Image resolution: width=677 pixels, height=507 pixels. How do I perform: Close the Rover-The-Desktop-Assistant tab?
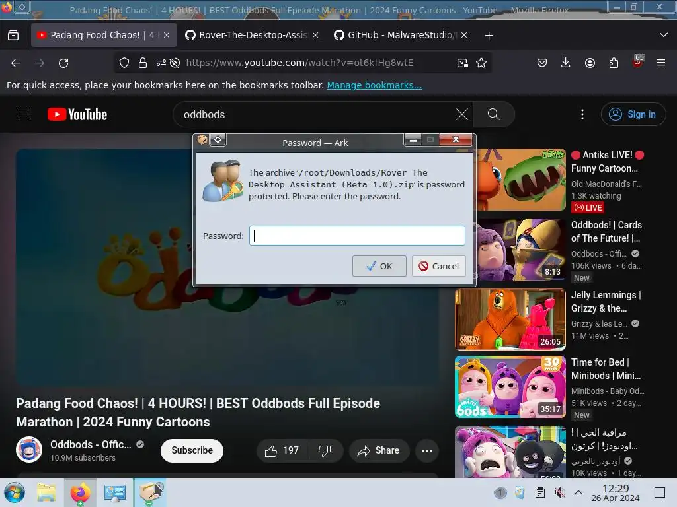315,35
